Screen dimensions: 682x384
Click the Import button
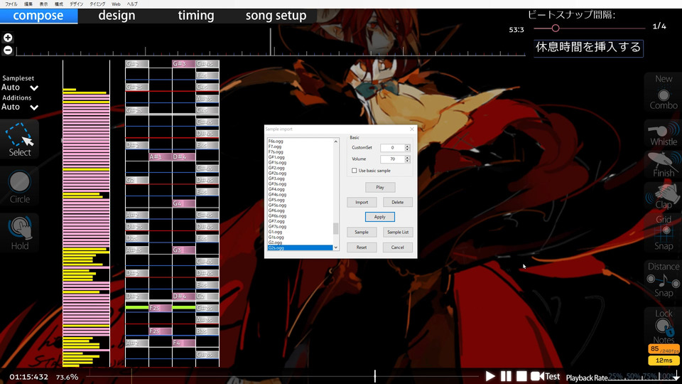pyautogui.click(x=362, y=202)
